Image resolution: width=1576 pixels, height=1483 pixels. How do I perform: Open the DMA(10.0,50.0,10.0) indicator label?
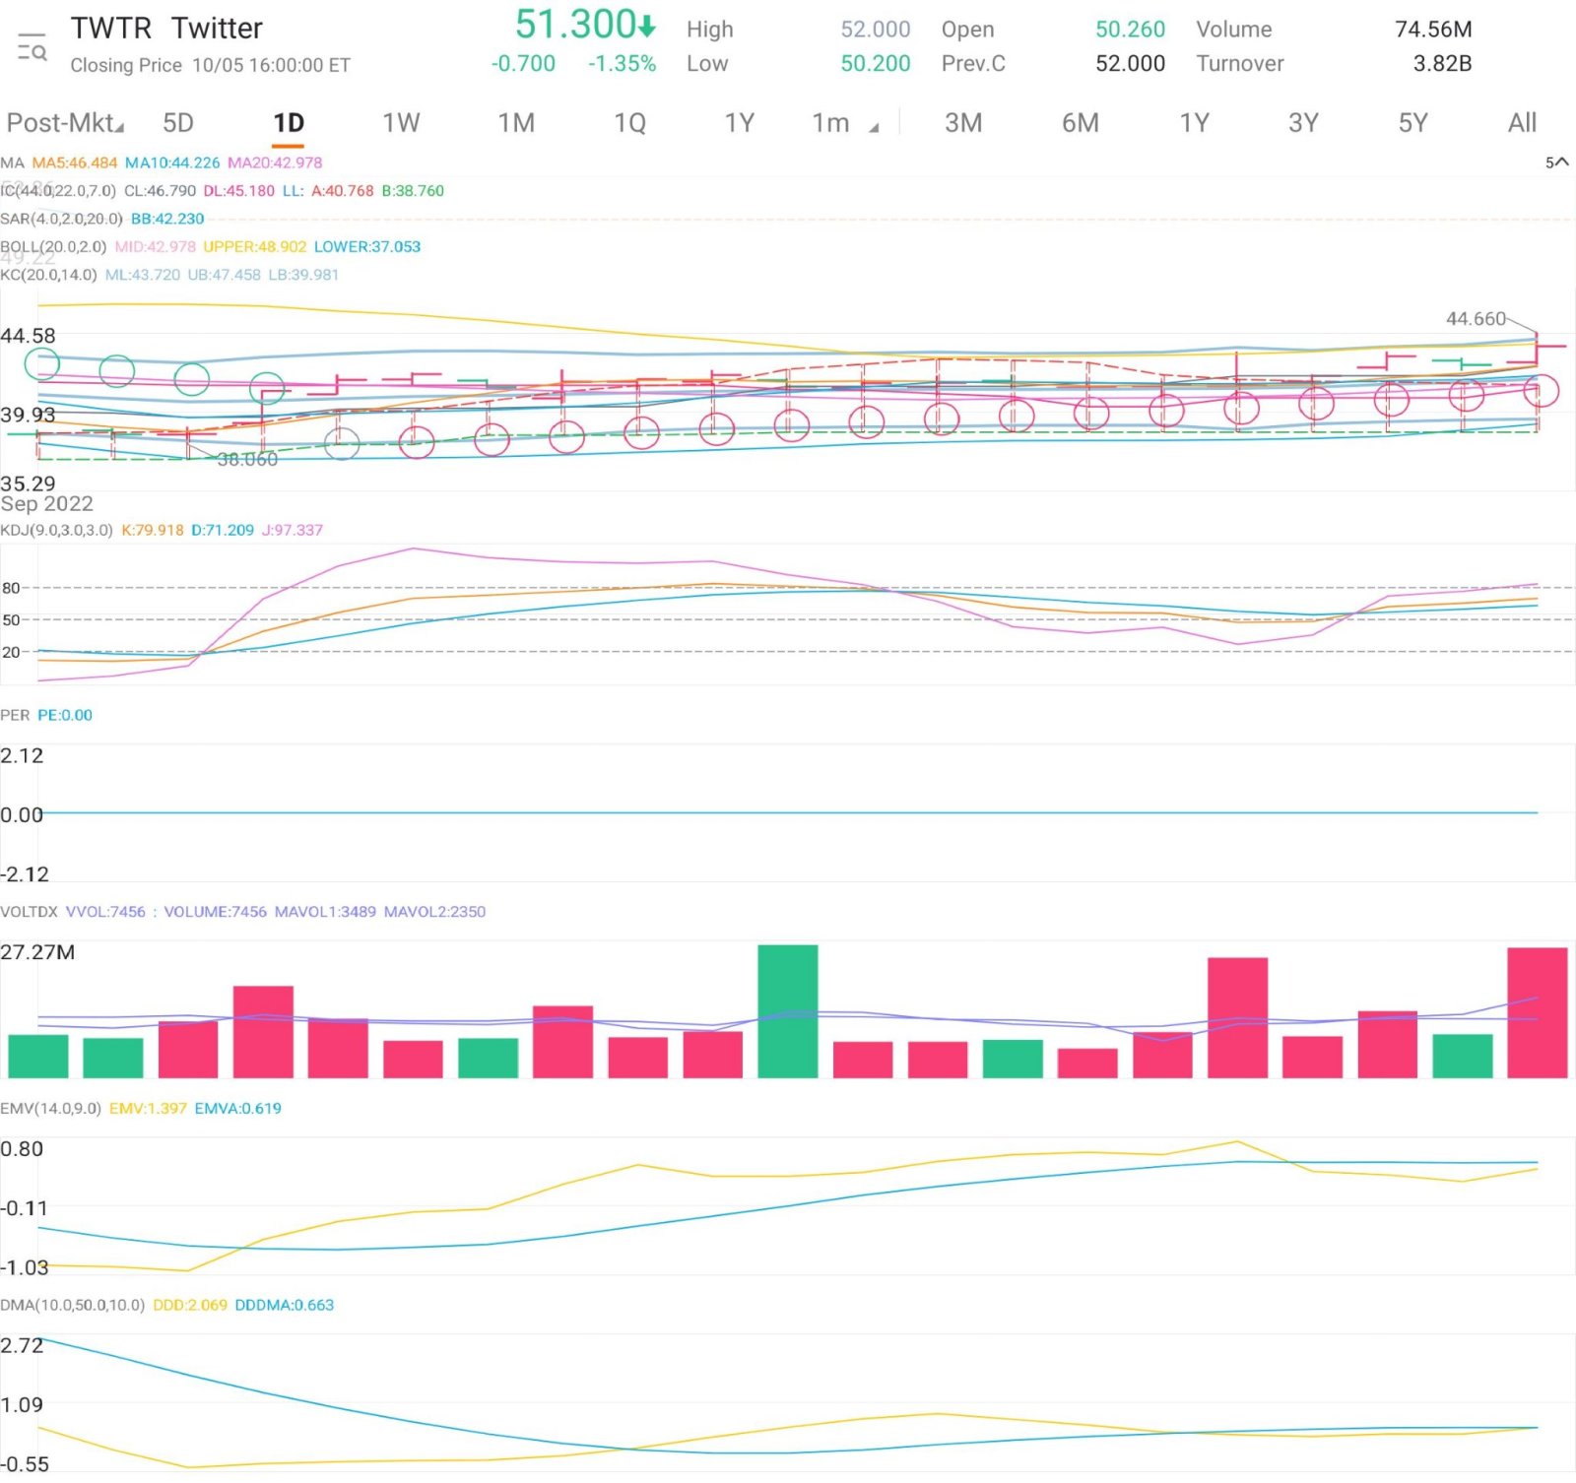[x=73, y=1306]
